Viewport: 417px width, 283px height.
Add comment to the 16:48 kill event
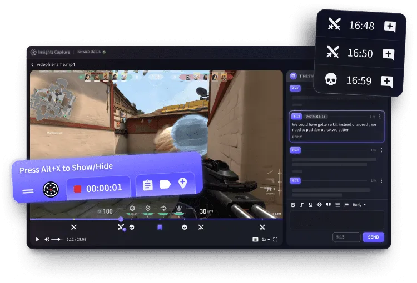390,27
